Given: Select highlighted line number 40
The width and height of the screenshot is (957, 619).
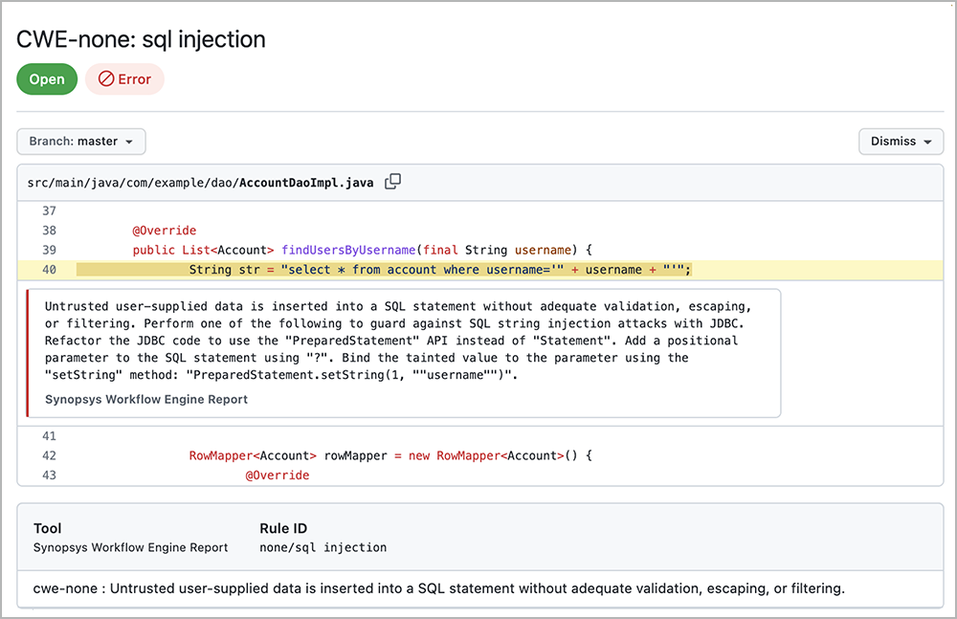Looking at the screenshot, I should point(50,269).
